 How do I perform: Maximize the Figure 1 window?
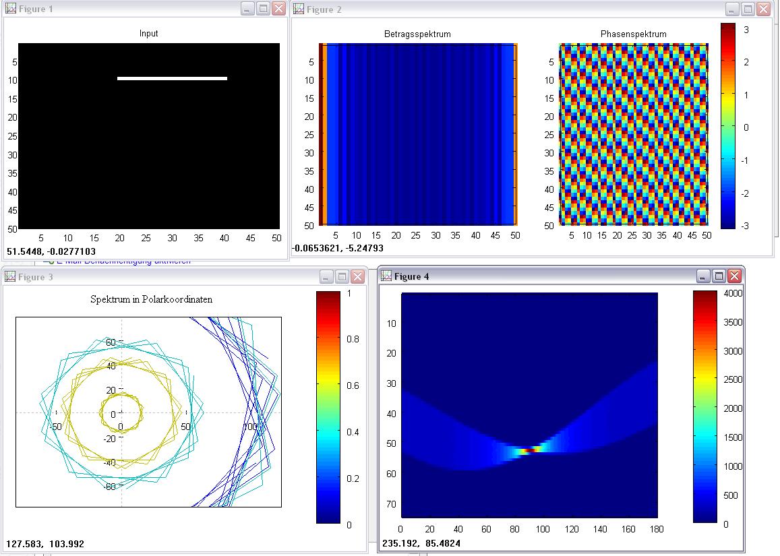[263, 9]
